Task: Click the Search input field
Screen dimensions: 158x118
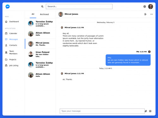Action: point(79,7)
